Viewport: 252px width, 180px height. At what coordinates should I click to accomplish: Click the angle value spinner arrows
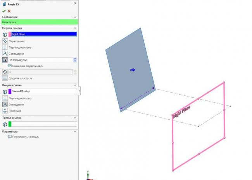tap(75, 60)
